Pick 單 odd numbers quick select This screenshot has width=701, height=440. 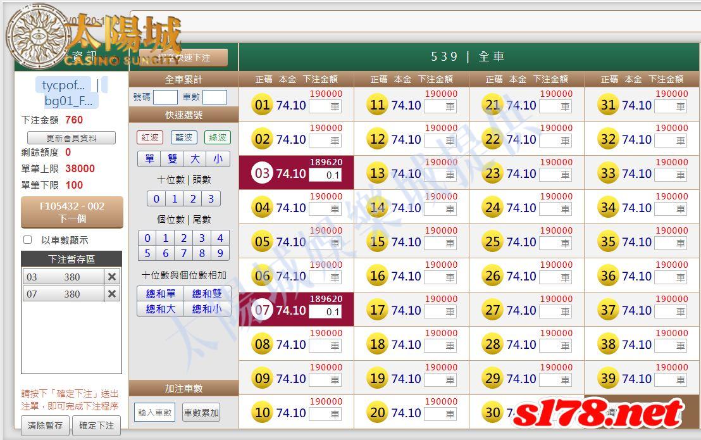click(x=149, y=159)
